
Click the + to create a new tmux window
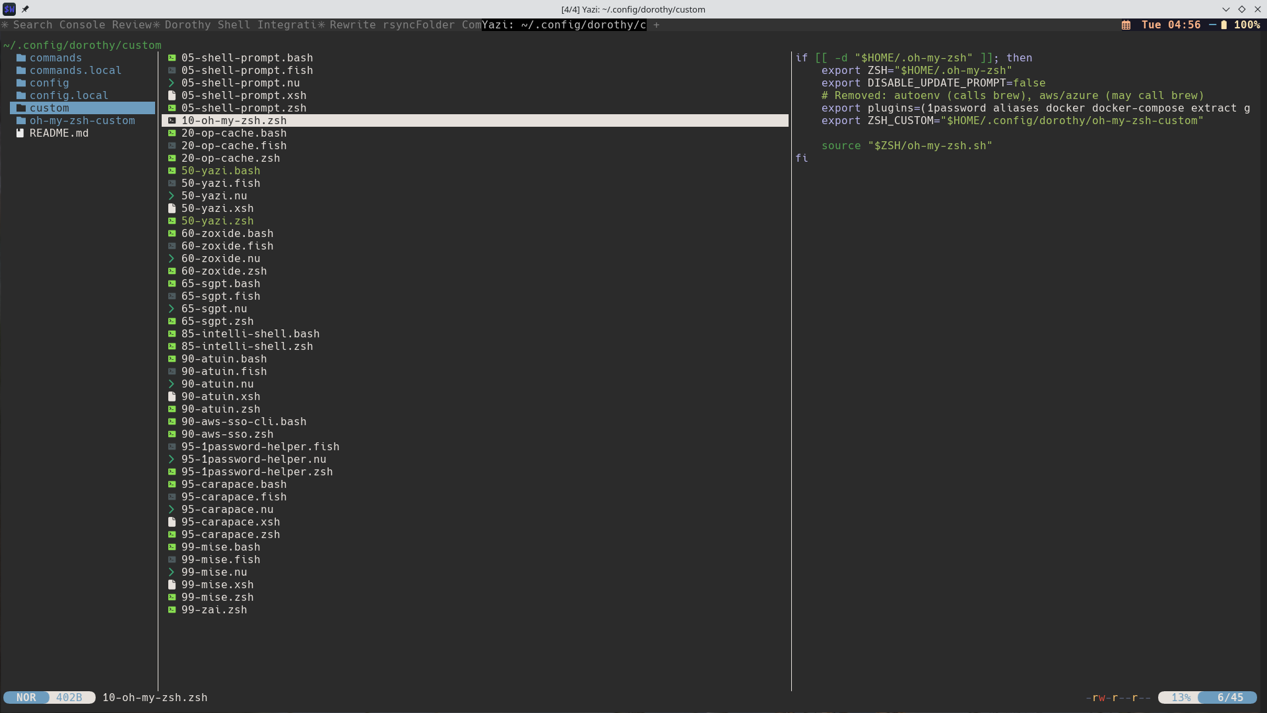point(656,25)
